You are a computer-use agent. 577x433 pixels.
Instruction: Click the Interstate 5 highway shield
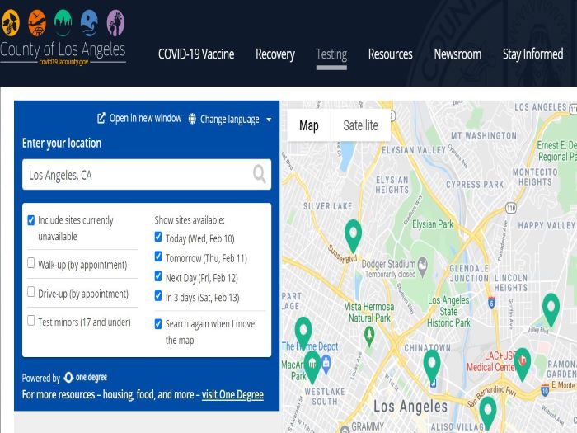pyautogui.click(x=491, y=303)
